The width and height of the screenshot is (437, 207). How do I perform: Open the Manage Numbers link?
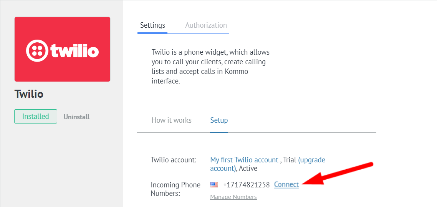(233, 197)
